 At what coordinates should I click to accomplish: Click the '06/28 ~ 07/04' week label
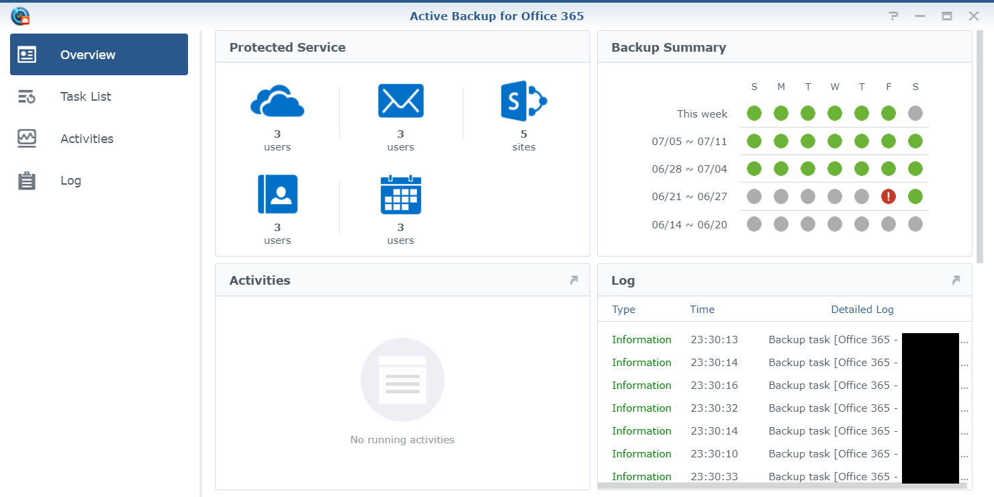(690, 169)
